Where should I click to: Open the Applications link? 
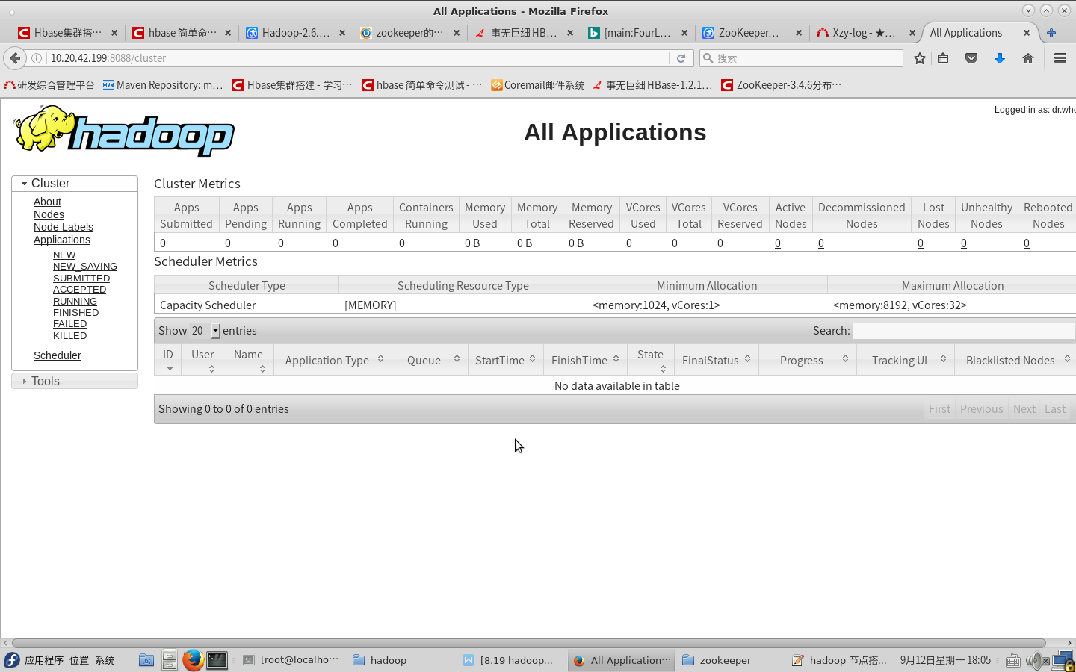pyautogui.click(x=62, y=240)
